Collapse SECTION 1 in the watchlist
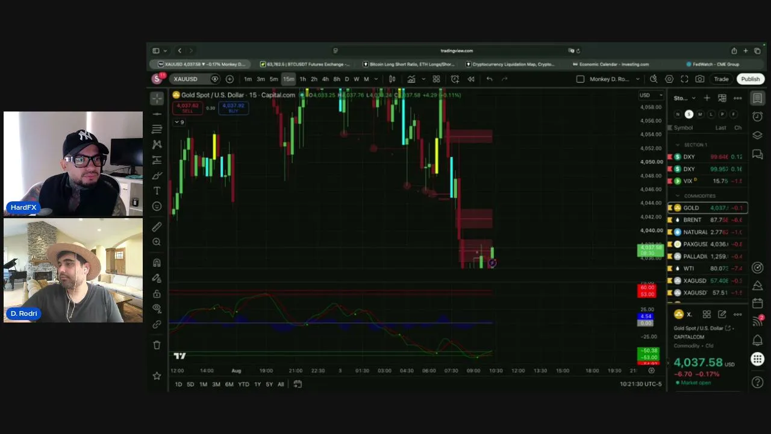This screenshot has width=771, height=434. (678, 145)
